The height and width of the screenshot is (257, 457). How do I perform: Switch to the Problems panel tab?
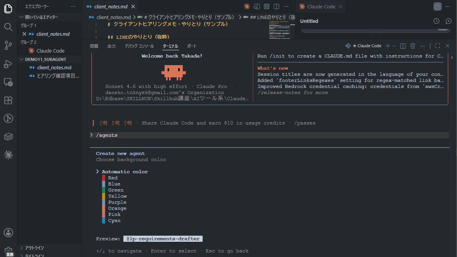[x=94, y=46]
